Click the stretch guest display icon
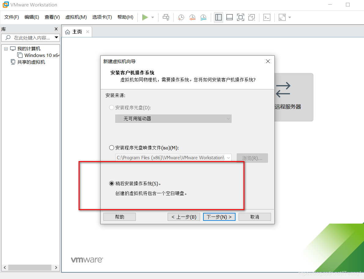The width and height of the screenshot is (364, 279). [x=282, y=17]
